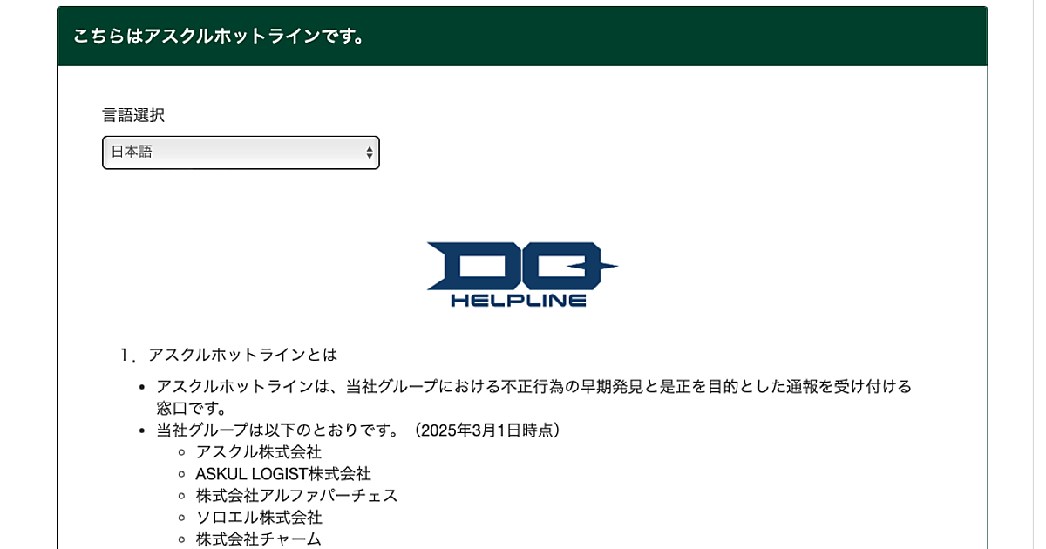
Task: Click the ASKUL LOGIST株式会社 list item
Action: (x=283, y=473)
